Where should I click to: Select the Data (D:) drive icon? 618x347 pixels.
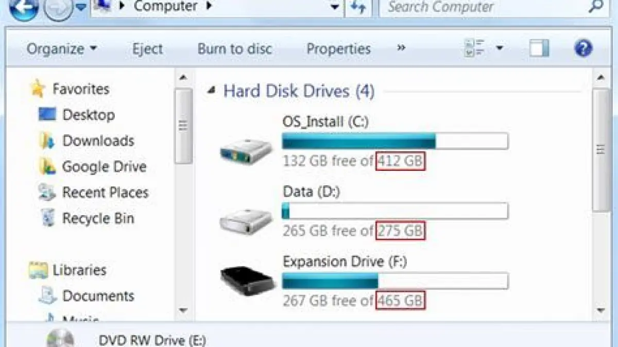point(246,220)
